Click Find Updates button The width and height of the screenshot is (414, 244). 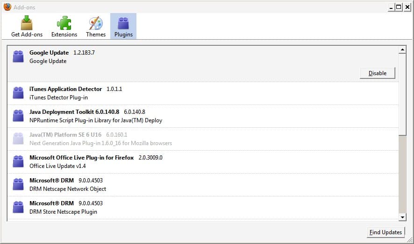click(x=385, y=232)
